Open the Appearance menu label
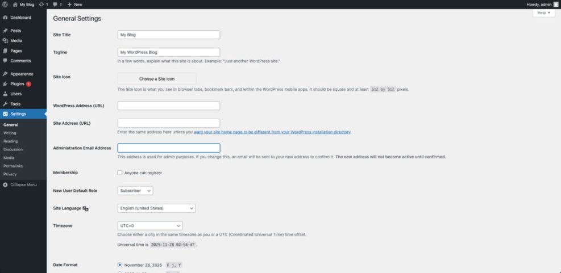The width and height of the screenshot is (561, 273). pos(22,74)
